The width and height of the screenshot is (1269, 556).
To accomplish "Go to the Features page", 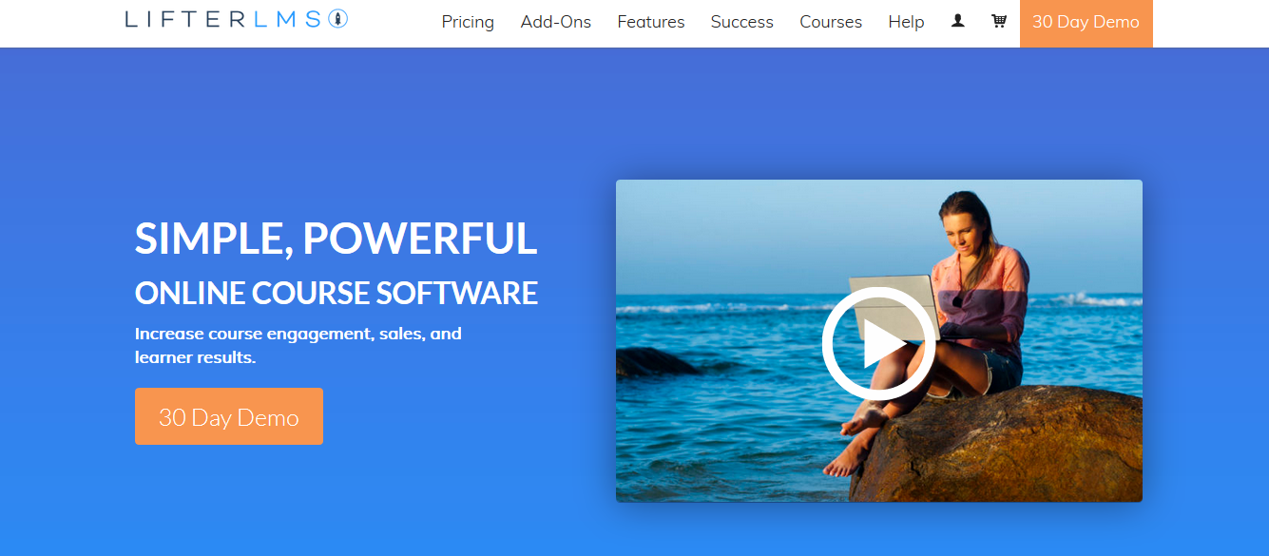I will point(651,21).
